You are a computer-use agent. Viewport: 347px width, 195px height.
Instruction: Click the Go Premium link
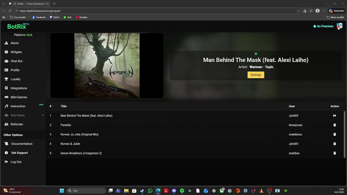[x=323, y=26]
